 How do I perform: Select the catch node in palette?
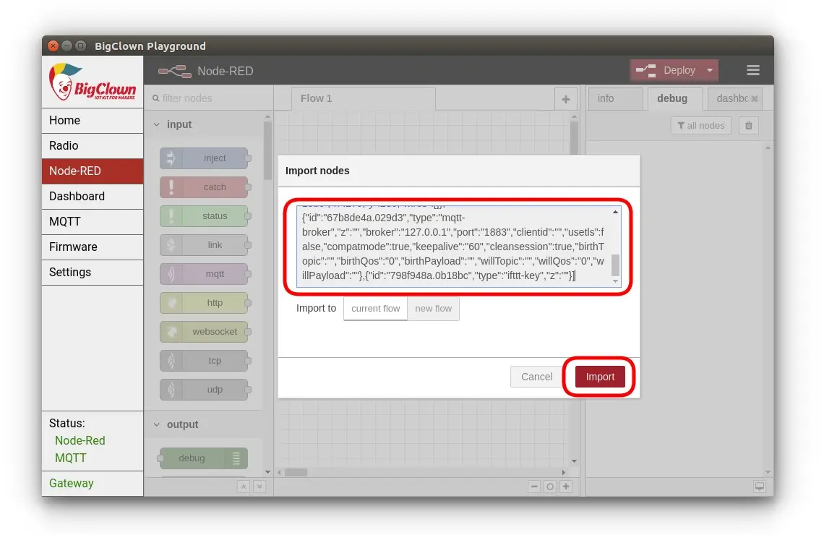pyautogui.click(x=205, y=187)
